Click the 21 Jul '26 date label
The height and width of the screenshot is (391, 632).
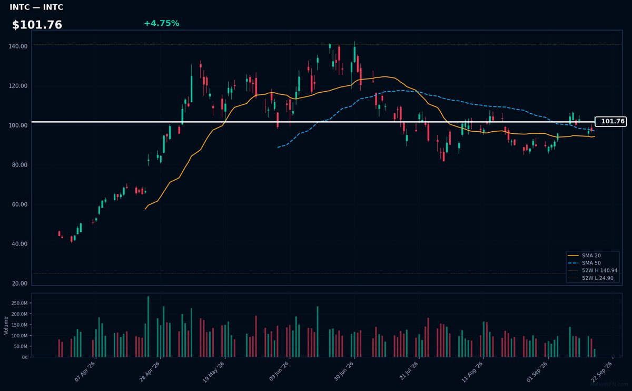pyautogui.click(x=408, y=372)
